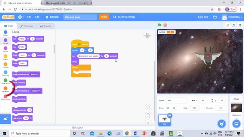The image size is (244, 137).
Task: Open the language globe menu
Action: 21,17
